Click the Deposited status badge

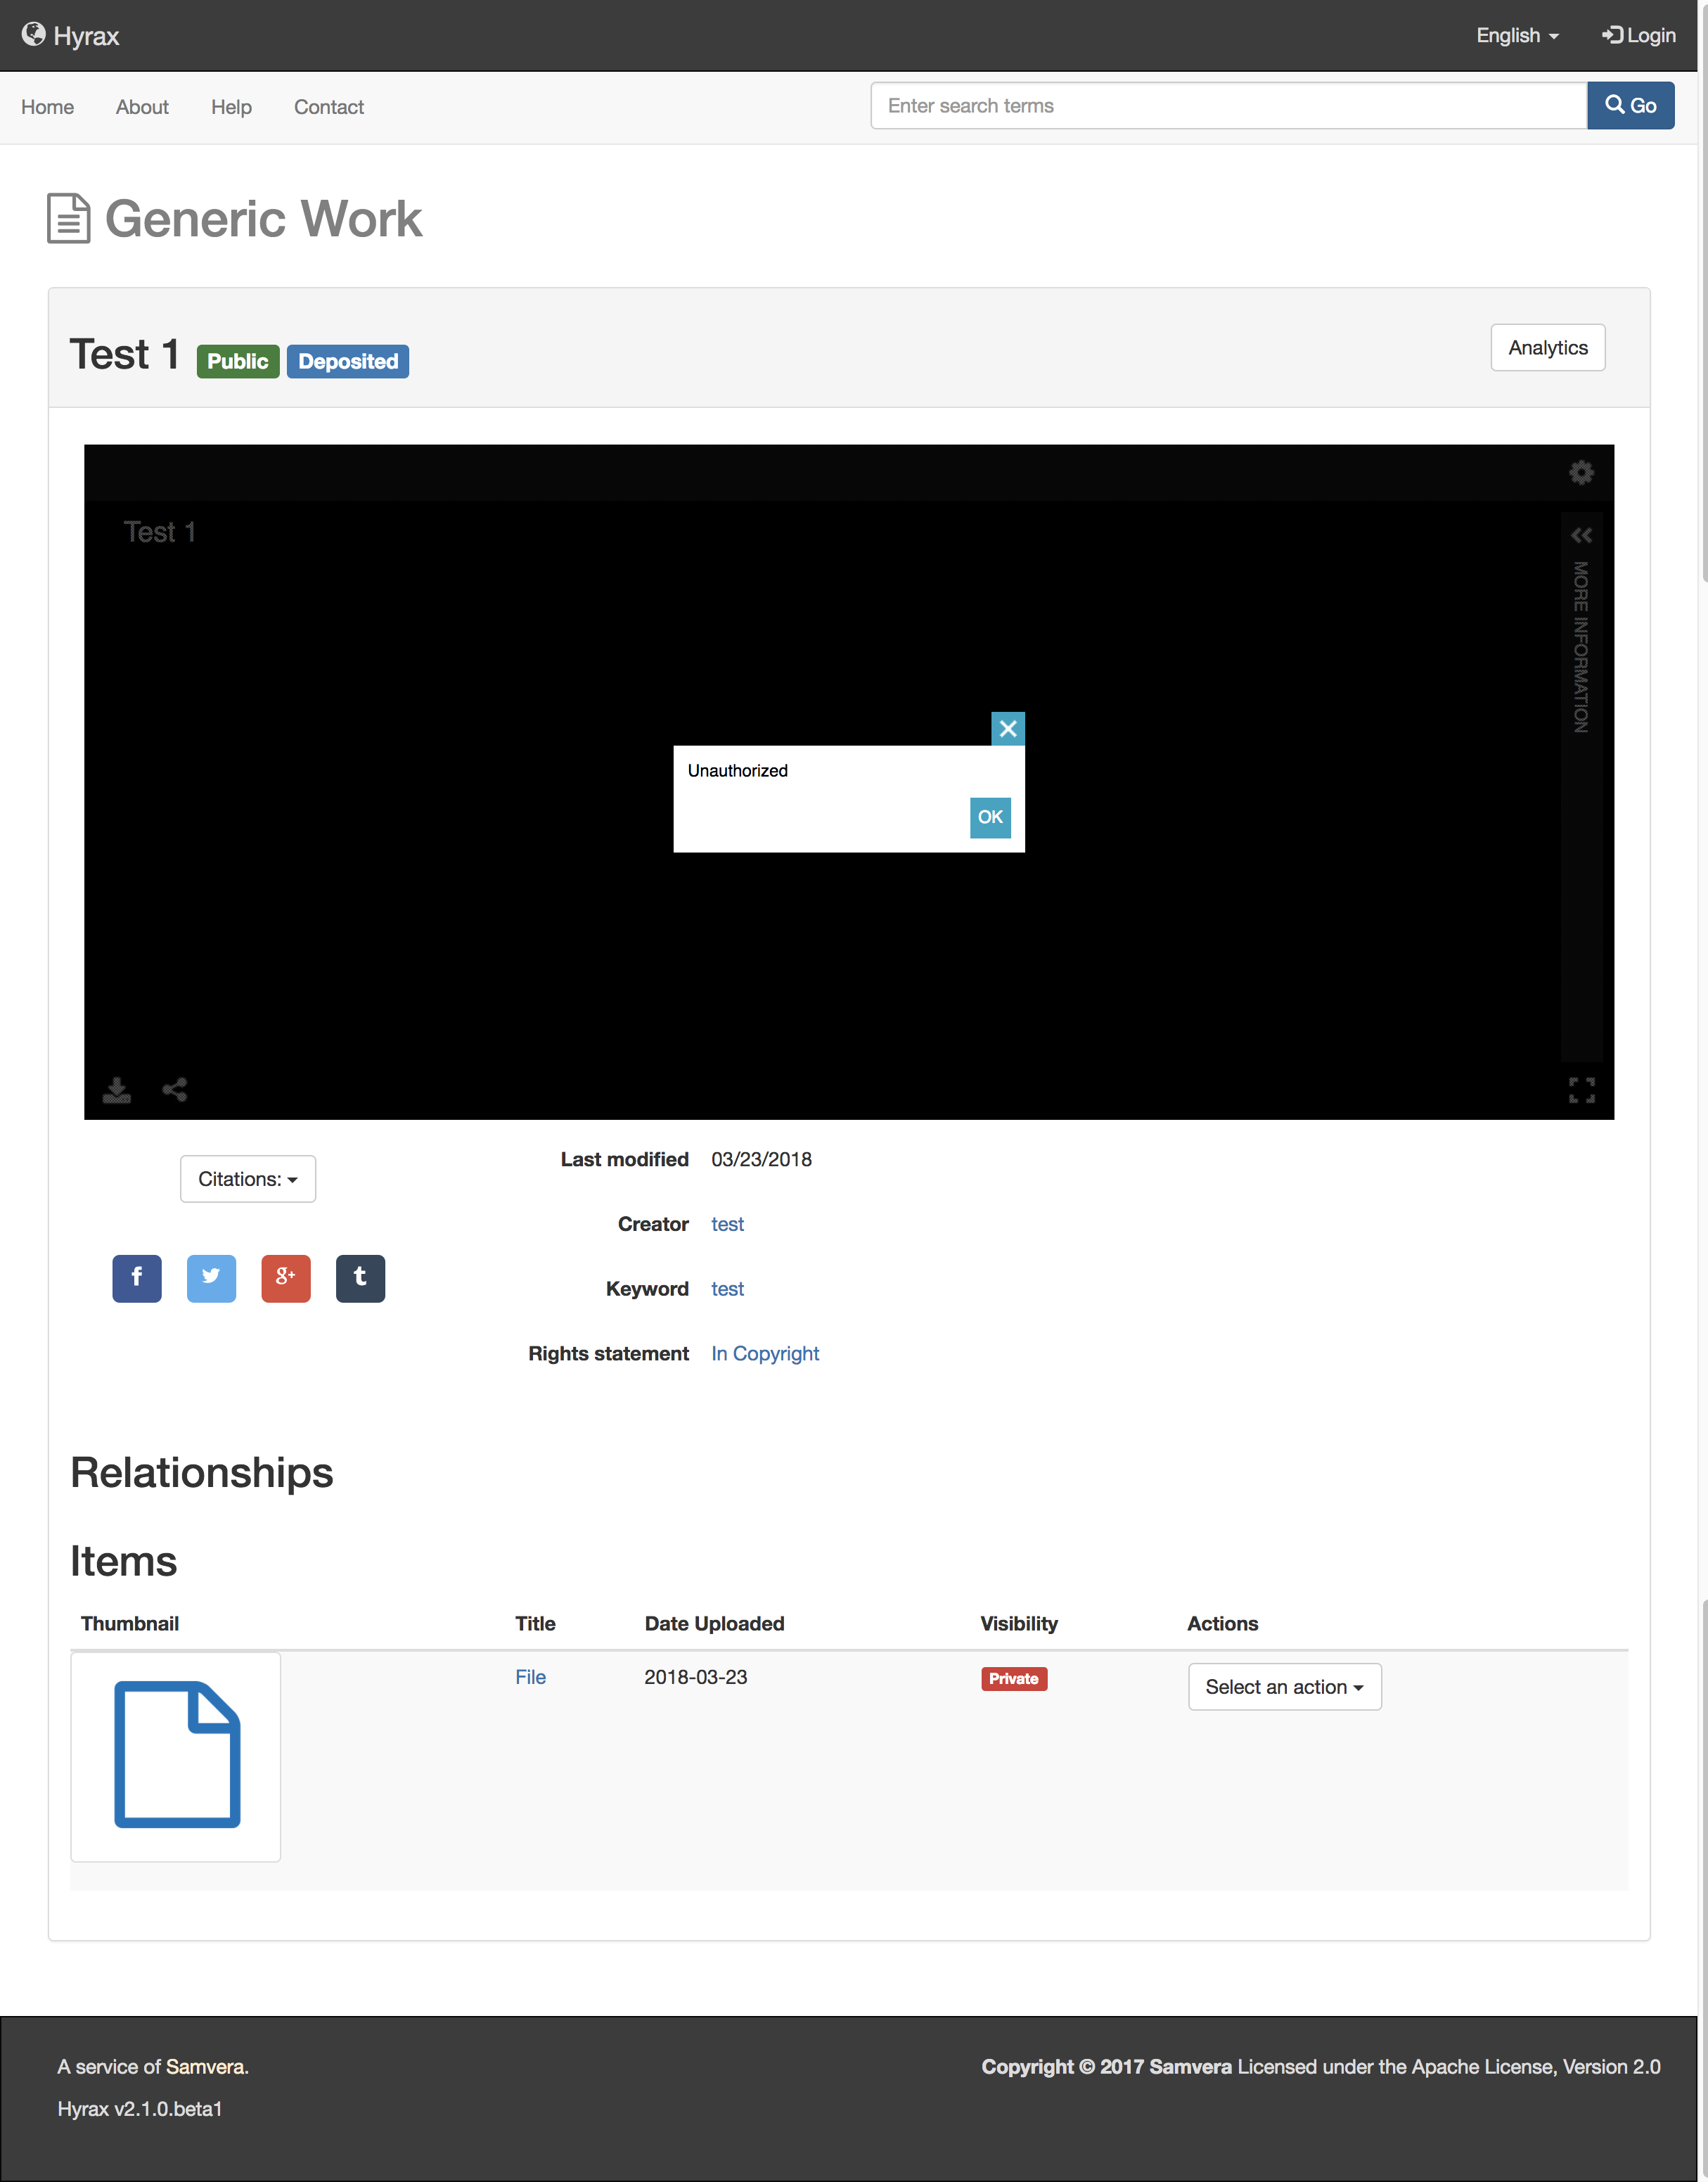click(348, 361)
